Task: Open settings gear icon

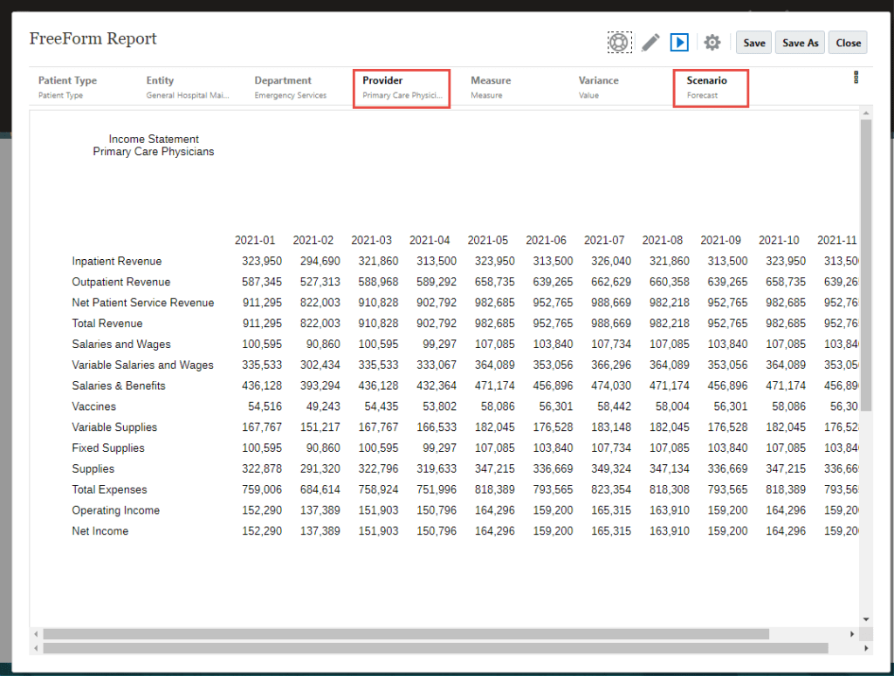Action: click(712, 42)
